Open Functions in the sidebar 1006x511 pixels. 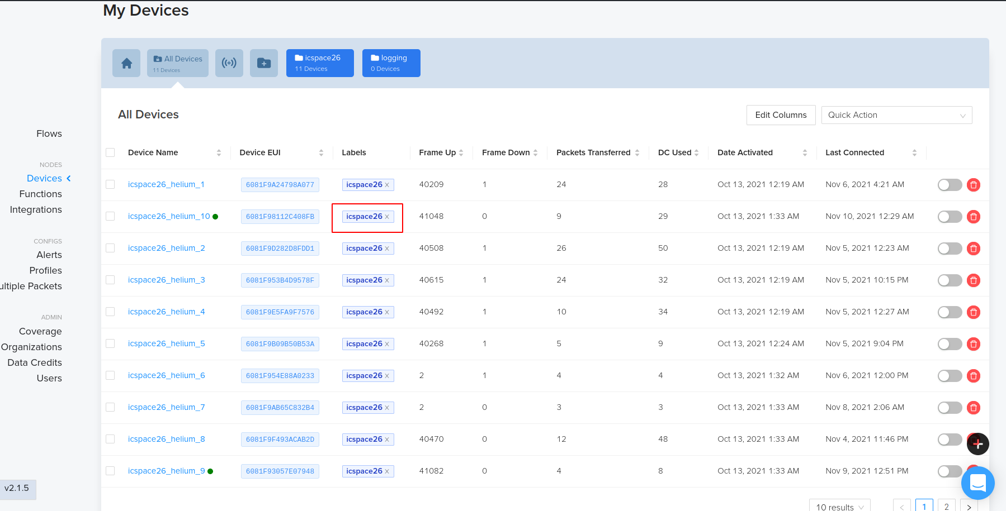(x=40, y=194)
